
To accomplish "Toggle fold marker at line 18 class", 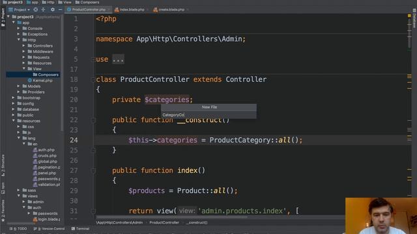I will point(93,79).
